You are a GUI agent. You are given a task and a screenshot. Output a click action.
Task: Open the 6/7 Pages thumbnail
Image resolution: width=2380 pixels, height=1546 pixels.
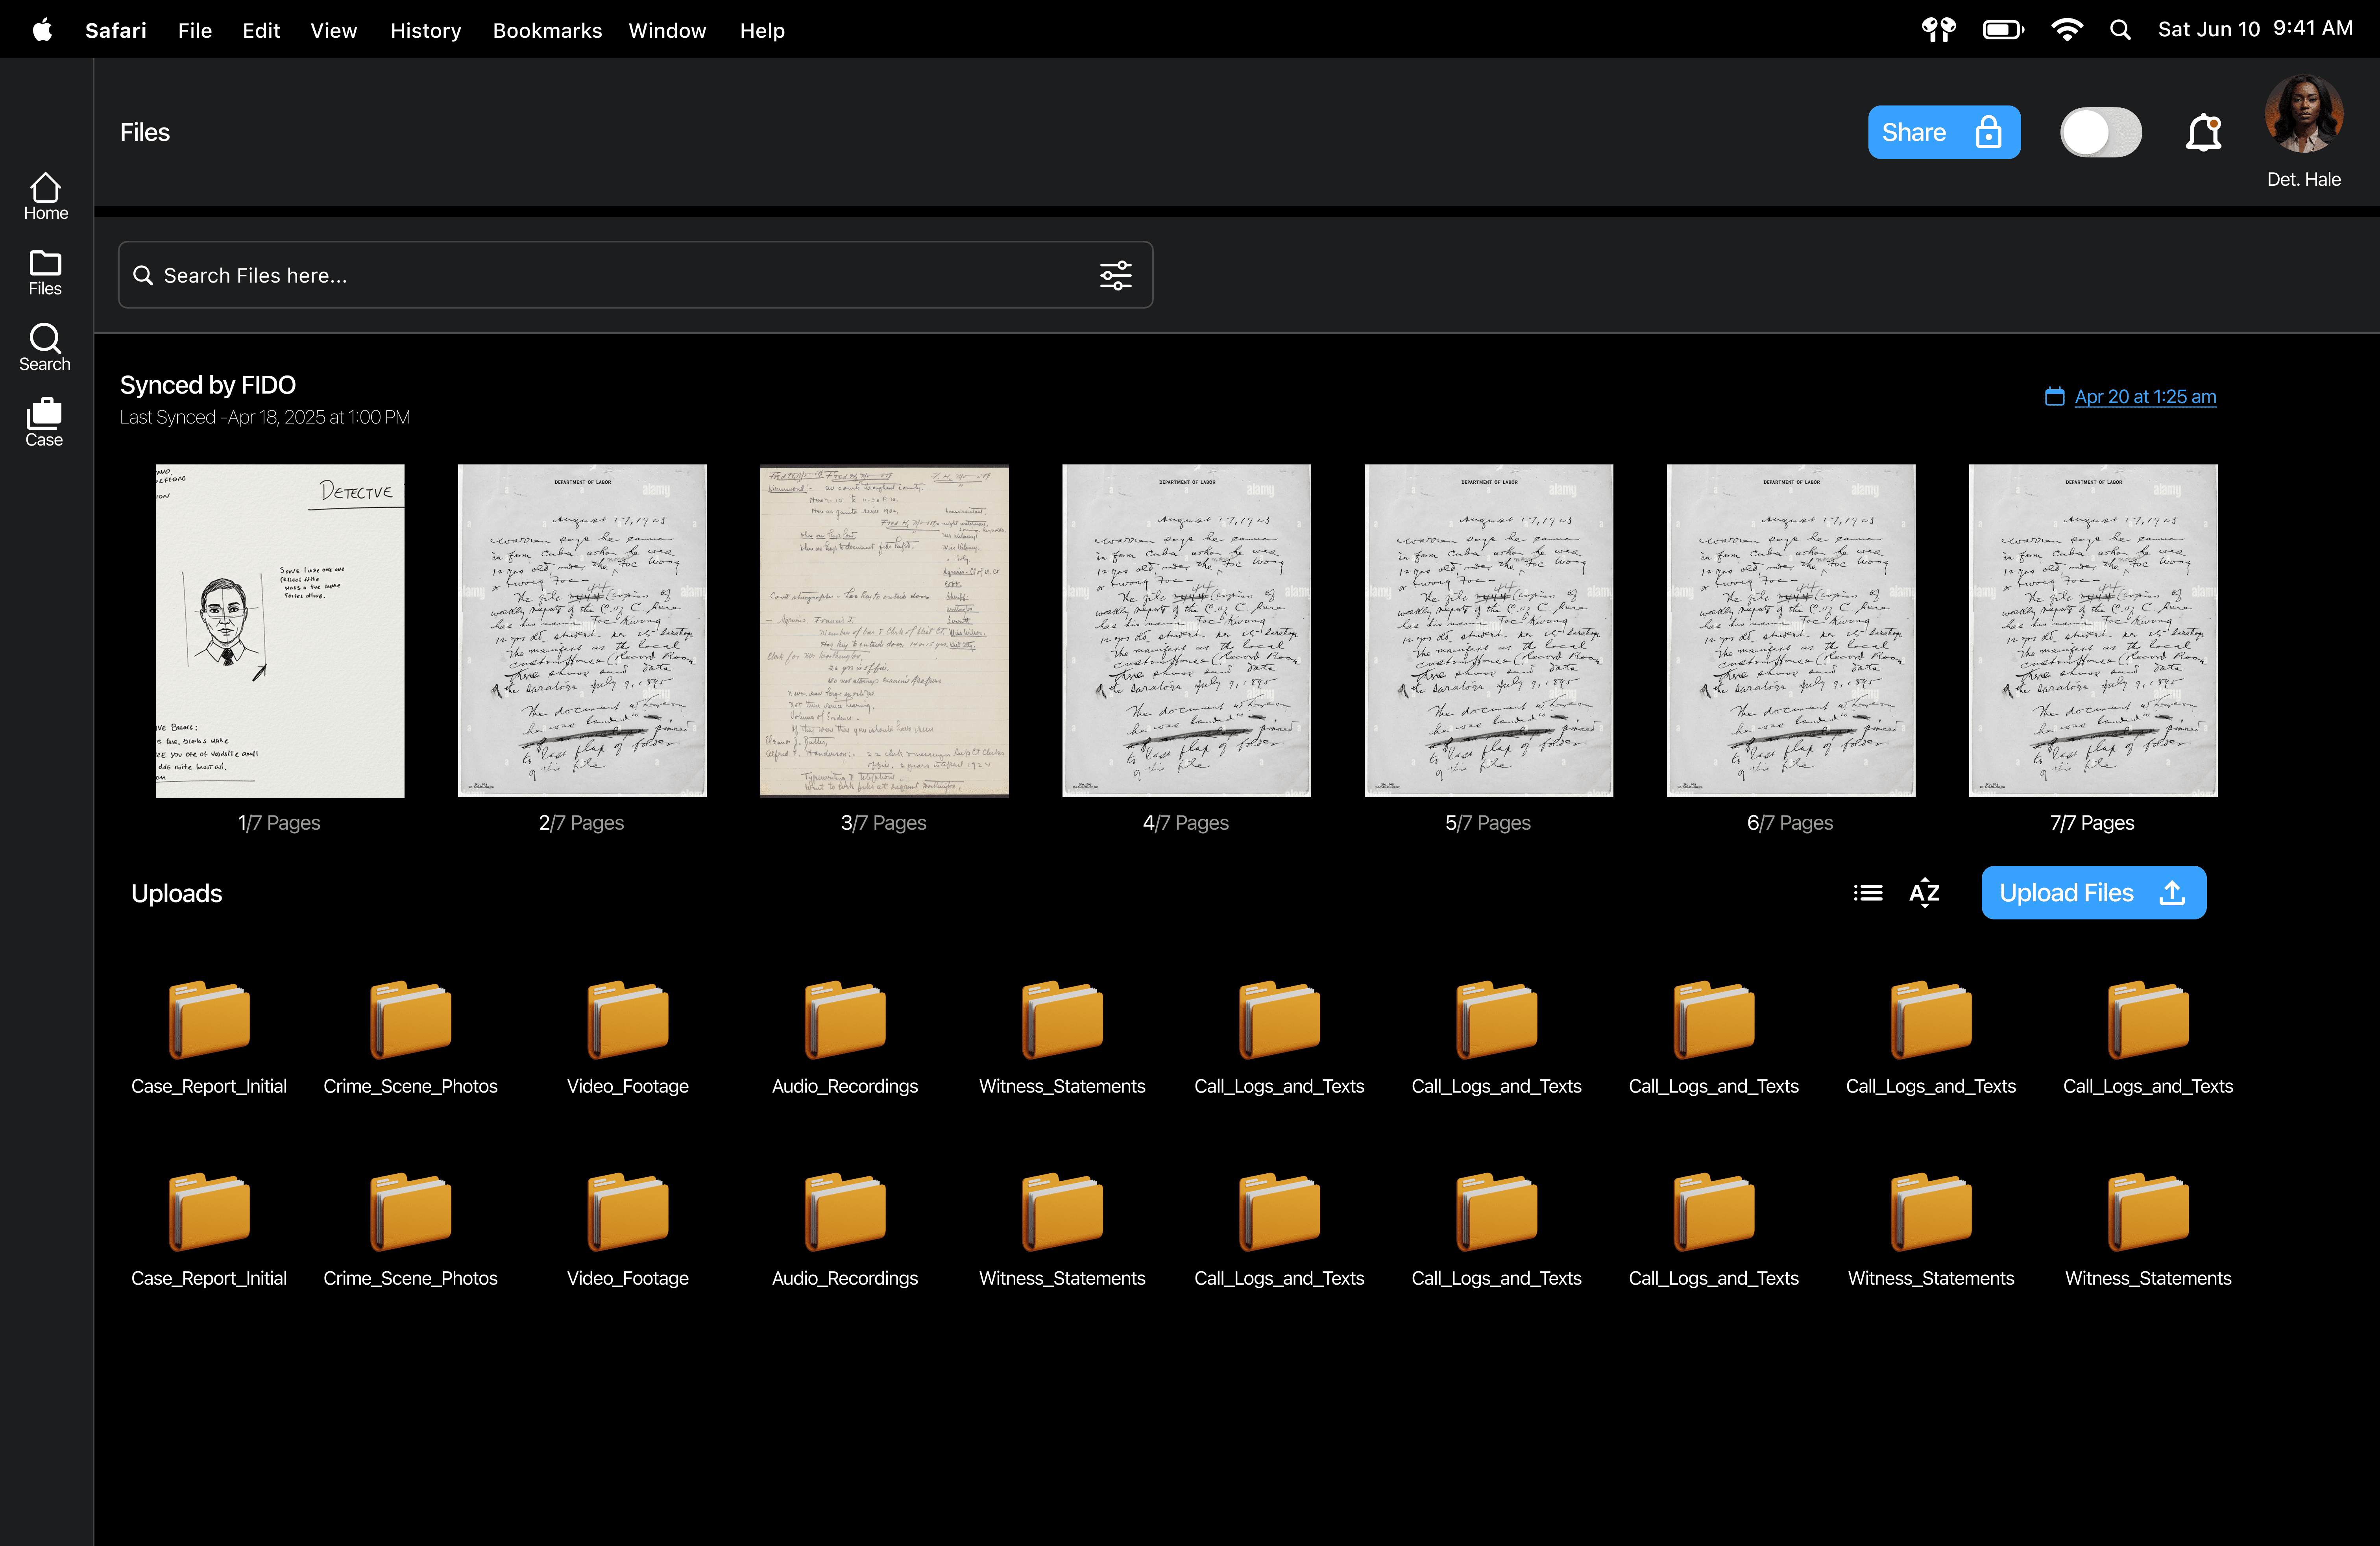click(1791, 631)
